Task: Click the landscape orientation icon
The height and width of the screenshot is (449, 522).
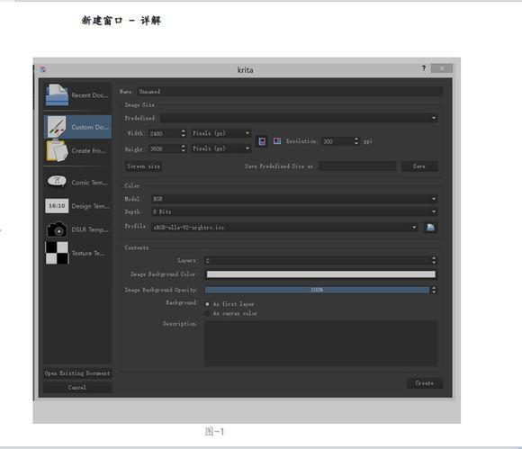Action: [277, 141]
